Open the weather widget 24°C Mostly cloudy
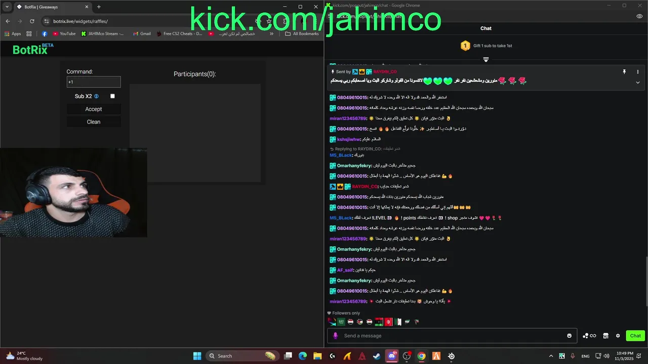Viewport: 648px width, 364px height. pos(25,356)
